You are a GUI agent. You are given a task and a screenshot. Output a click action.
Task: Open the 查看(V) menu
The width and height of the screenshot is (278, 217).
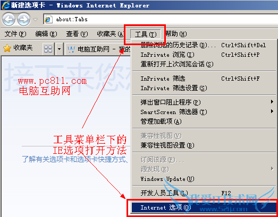[77, 34]
